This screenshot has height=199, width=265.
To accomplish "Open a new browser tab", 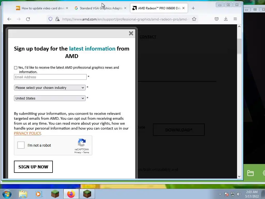I will click(193, 8).
